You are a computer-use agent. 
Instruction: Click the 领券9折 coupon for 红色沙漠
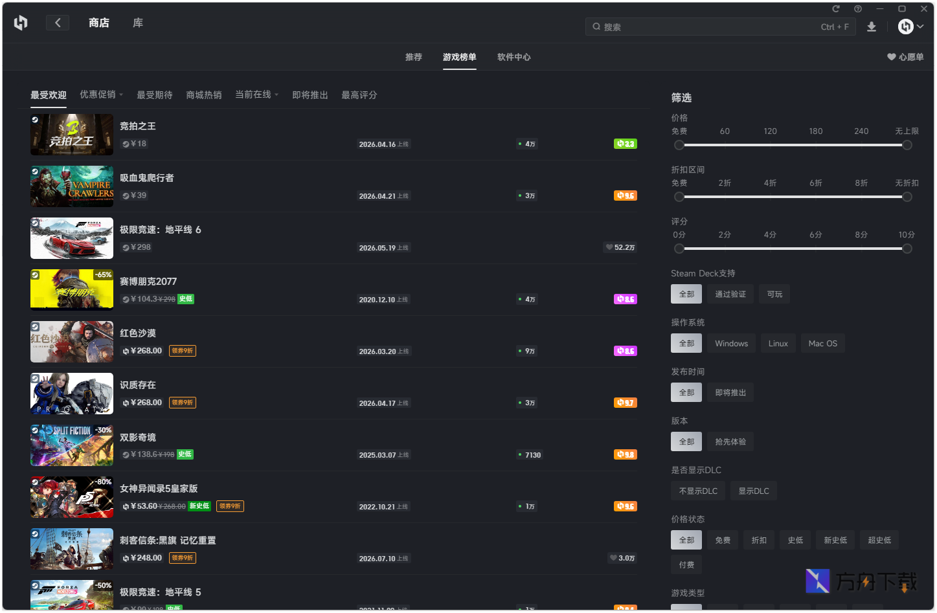(x=183, y=351)
